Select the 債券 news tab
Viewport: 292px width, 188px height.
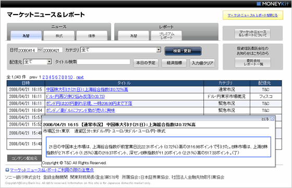92,36
